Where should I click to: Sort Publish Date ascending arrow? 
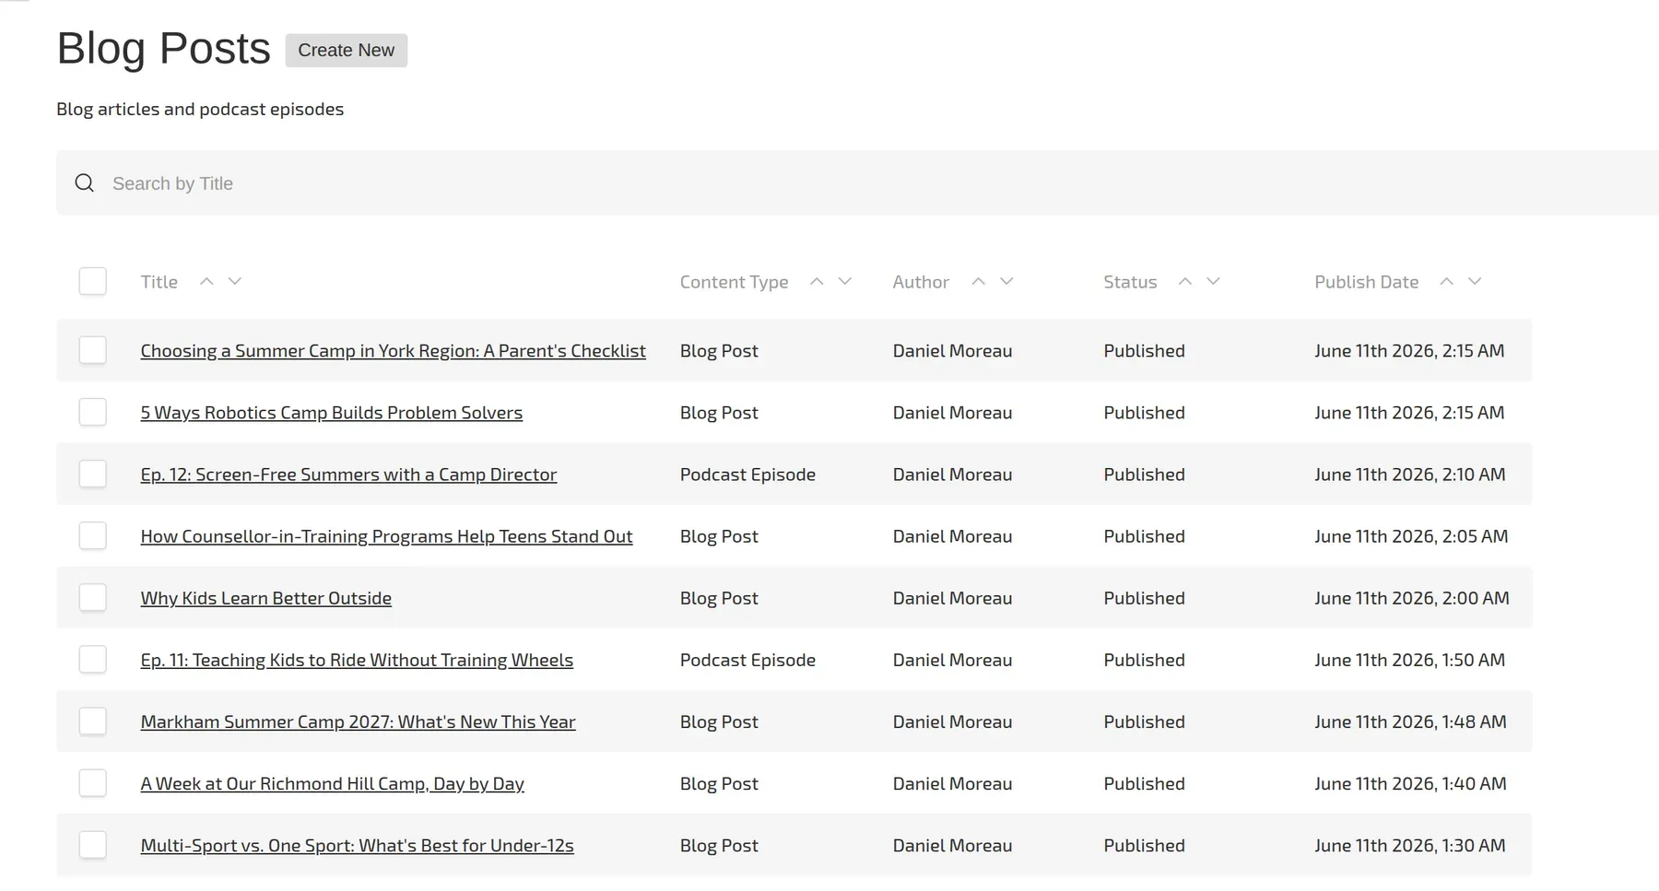(x=1447, y=281)
